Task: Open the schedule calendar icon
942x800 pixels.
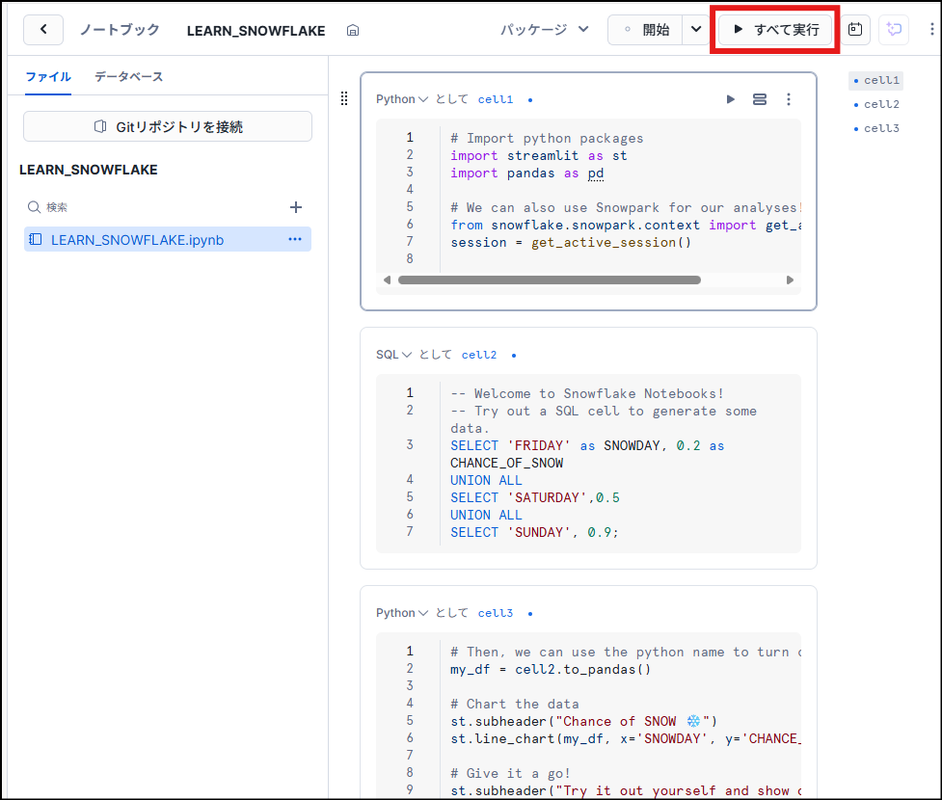Action: tap(855, 30)
